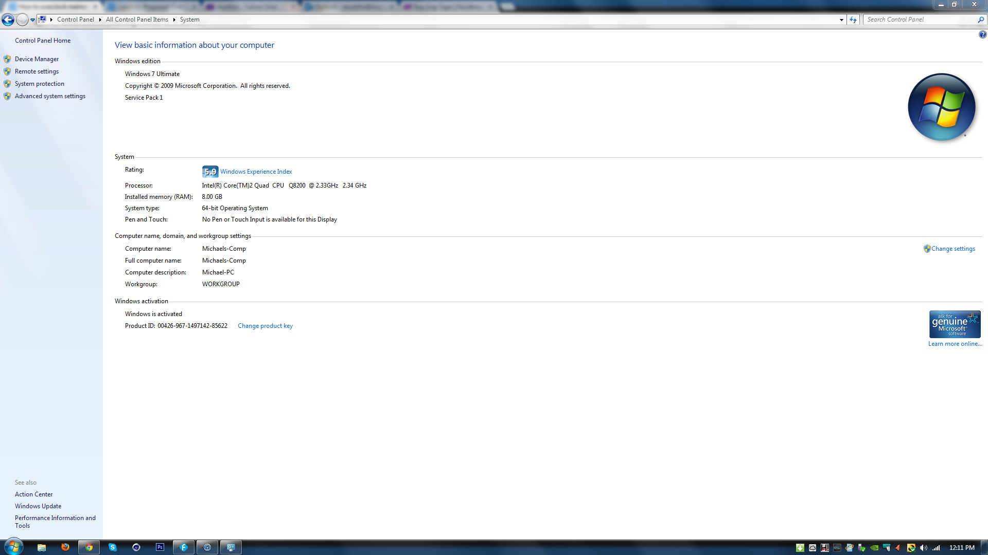
Task: Go to Control Panel Home
Action: [x=43, y=41]
